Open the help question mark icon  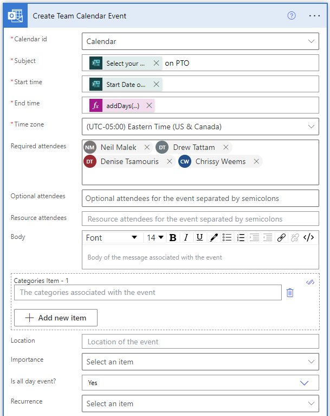tap(292, 16)
